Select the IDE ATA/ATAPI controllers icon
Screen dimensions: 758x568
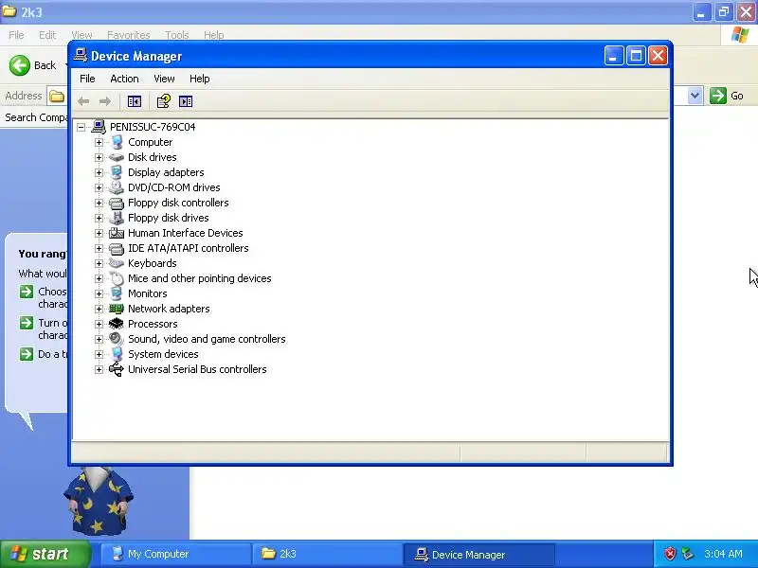pyautogui.click(x=117, y=248)
